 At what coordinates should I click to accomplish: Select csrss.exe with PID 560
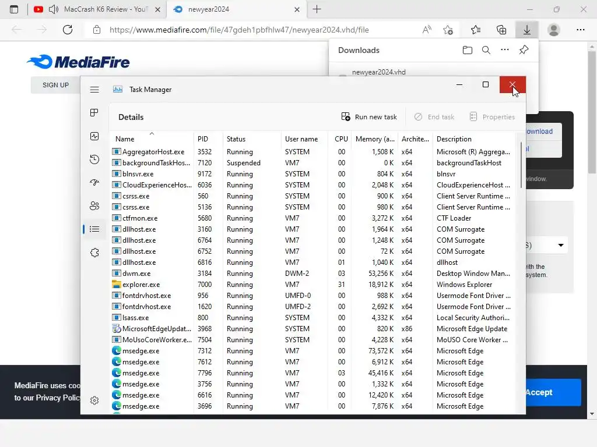312,196
